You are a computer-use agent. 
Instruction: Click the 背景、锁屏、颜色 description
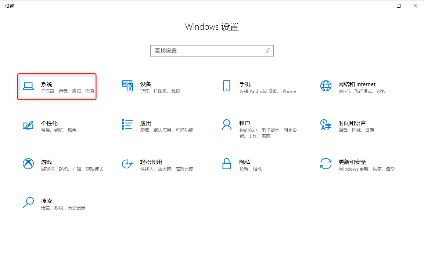pyautogui.click(x=59, y=130)
